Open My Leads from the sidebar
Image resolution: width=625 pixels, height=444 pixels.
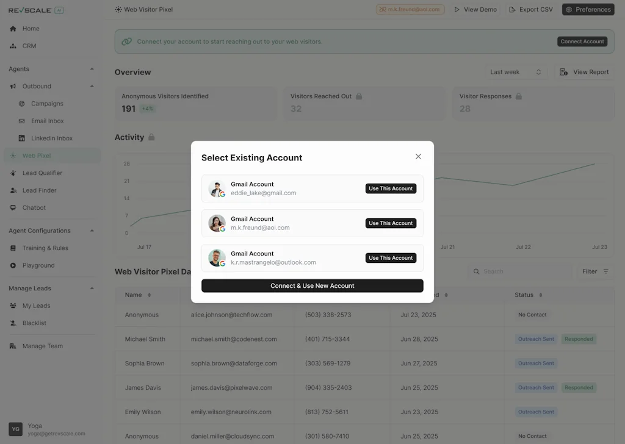[37, 306]
